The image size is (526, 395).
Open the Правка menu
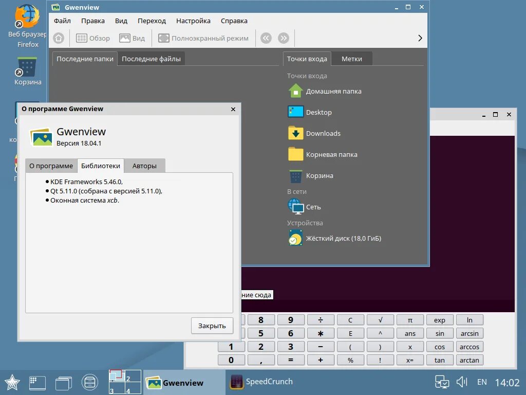(x=93, y=21)
